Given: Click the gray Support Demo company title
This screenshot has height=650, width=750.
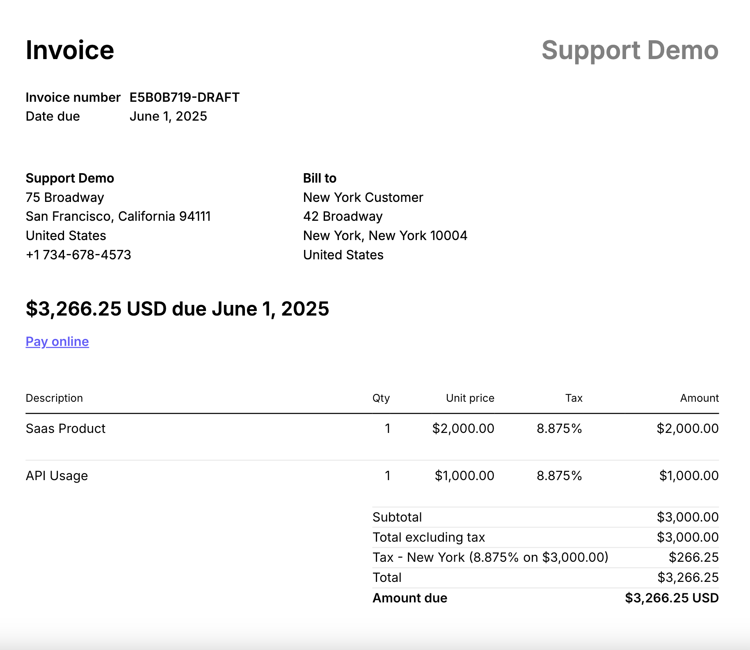Looking at the screenshot, I should click(630, 50).
